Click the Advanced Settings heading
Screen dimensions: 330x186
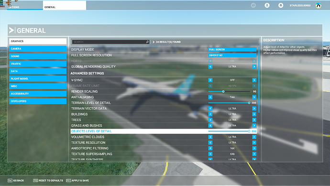[88, 73]
